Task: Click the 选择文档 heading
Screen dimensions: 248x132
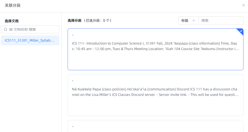Action: pos(12,21)
